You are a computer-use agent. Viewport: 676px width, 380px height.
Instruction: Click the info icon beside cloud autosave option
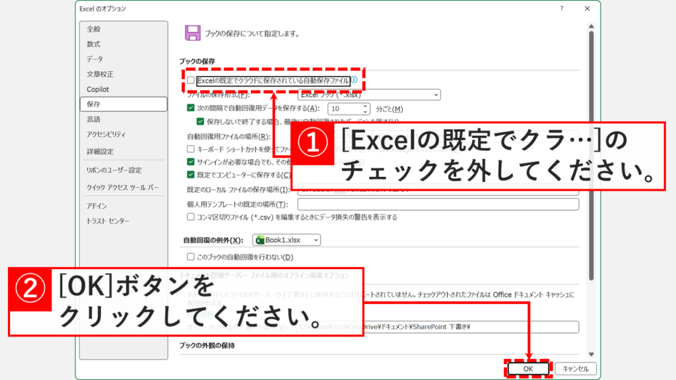355,80
